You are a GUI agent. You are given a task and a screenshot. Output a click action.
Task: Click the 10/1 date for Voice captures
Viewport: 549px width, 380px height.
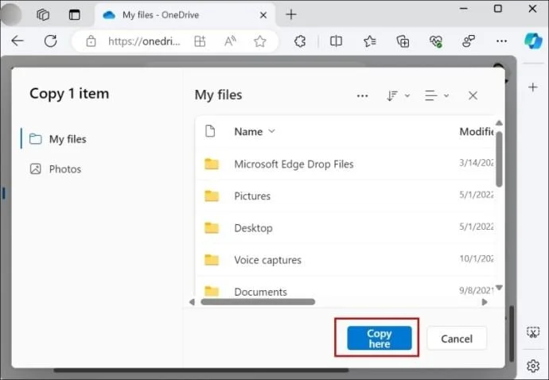[x=476, y=258]
